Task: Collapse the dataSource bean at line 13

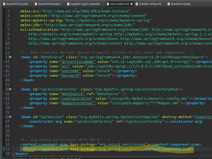Action: [x=10, y=57]
